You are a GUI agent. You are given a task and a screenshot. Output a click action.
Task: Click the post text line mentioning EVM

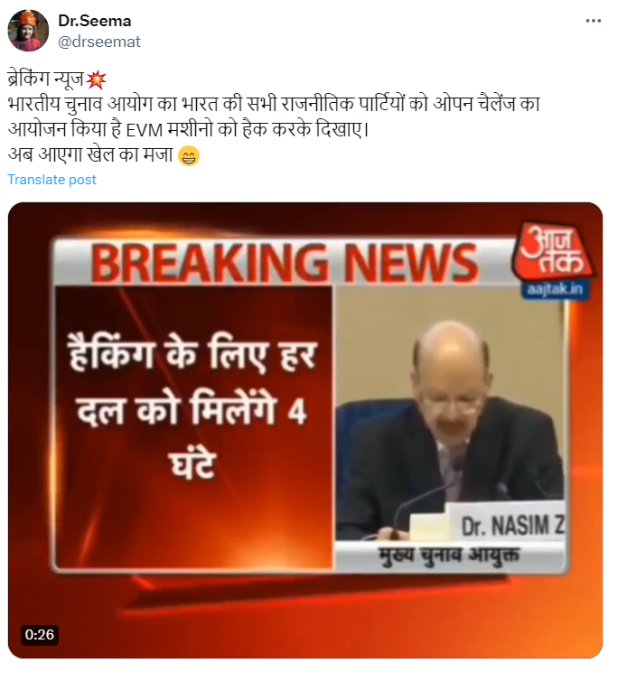click(x=188, y=129)
